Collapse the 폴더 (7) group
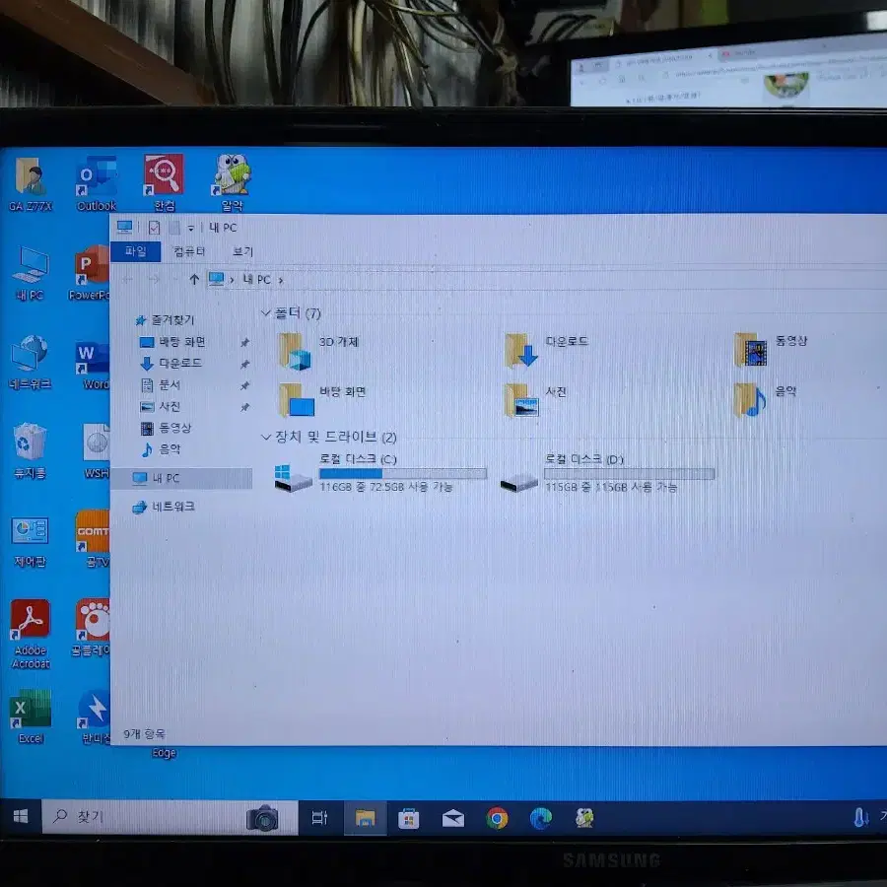This screenshot has height=887, width=887. 265,312
